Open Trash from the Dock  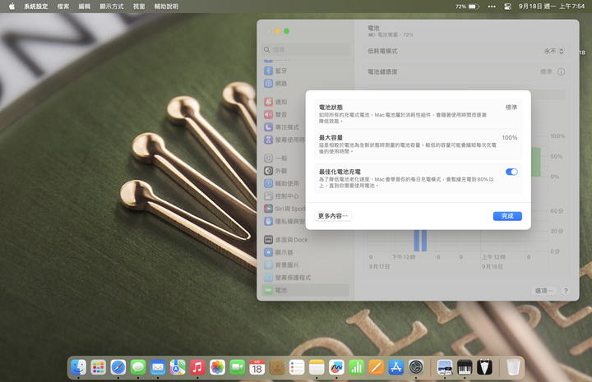(513, 367)
